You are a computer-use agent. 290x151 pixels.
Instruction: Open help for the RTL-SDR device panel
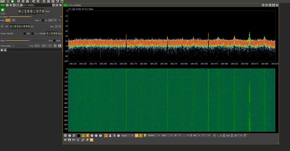click(53, 5)
